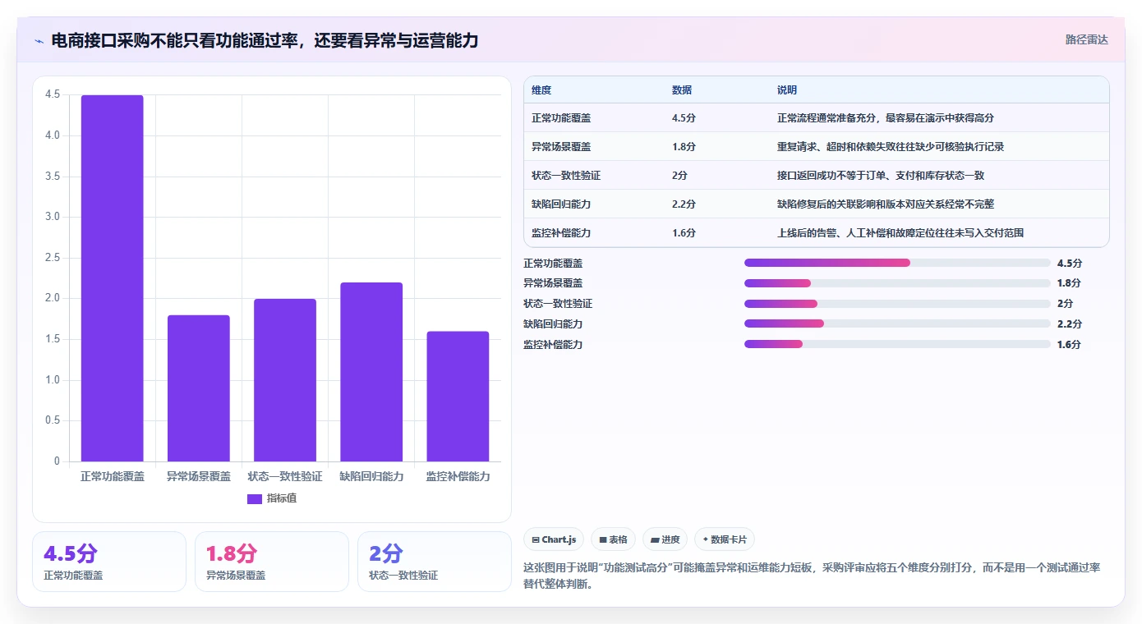This screenshot has width=1142, height=624.
Task: Click the 异常场景覆盖 progress bar
Action: [x=897, y=283]
